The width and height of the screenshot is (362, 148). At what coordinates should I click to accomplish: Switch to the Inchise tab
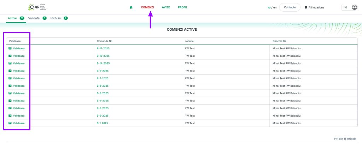(x=56, y=18)
